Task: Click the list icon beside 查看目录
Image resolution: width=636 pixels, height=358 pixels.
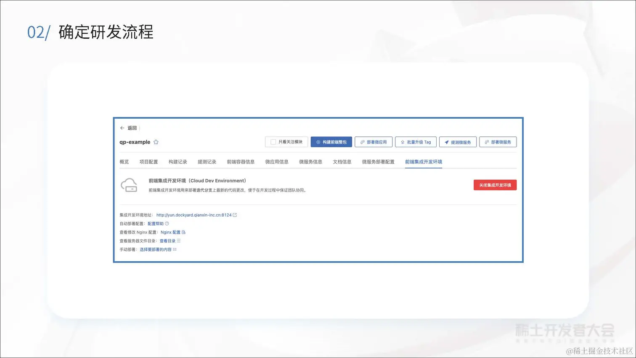Action: (x=179, y=241)
